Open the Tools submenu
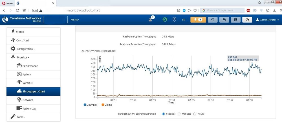The height and width of the screenshot is (130, 282). pyautogui.click(x=21, y=117)
